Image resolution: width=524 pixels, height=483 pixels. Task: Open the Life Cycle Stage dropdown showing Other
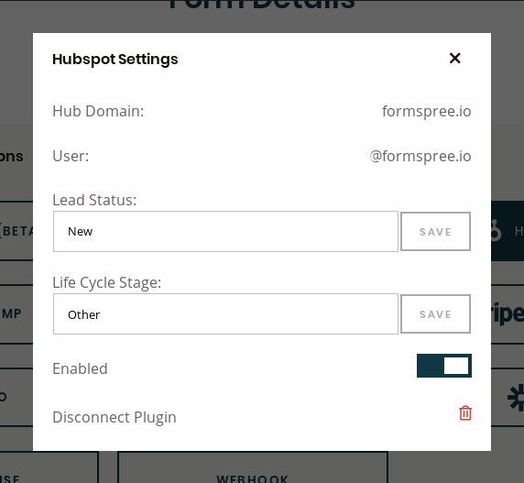pyautogui.click(x=225, y=313)
